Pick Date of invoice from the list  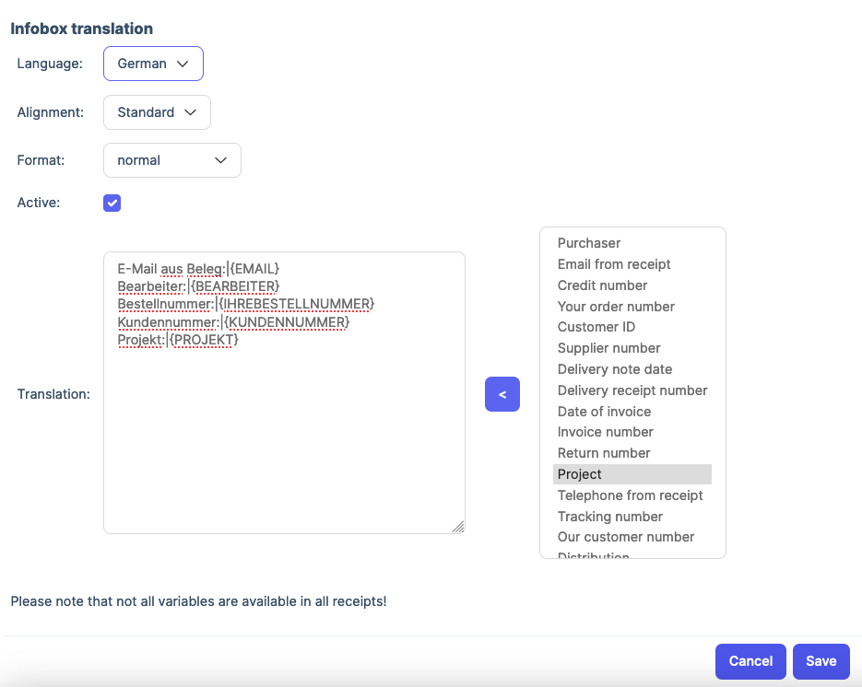pyautogui.click(x=604, y=412)
